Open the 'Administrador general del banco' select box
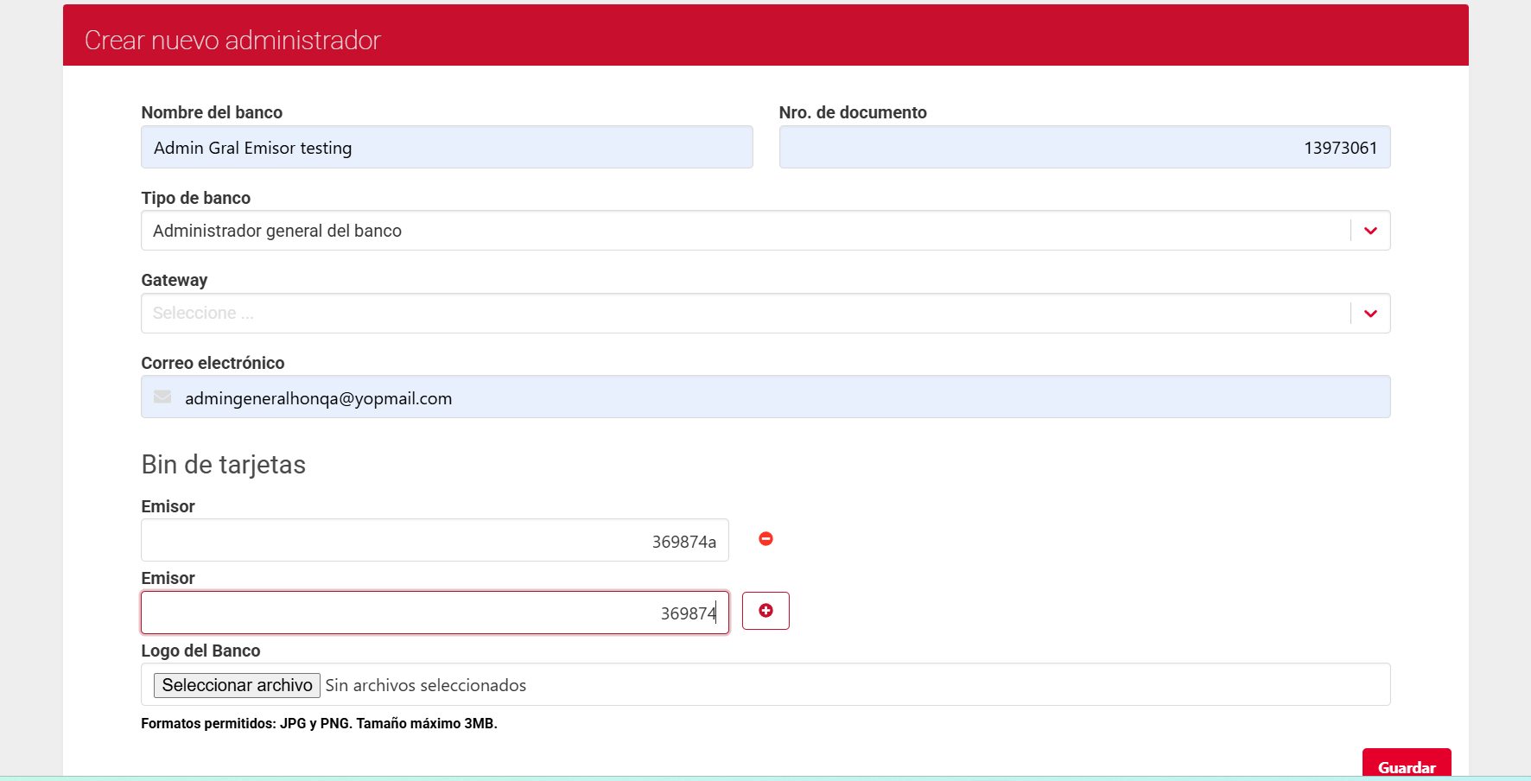The image size is (1531, 781). tap(743, 231)
